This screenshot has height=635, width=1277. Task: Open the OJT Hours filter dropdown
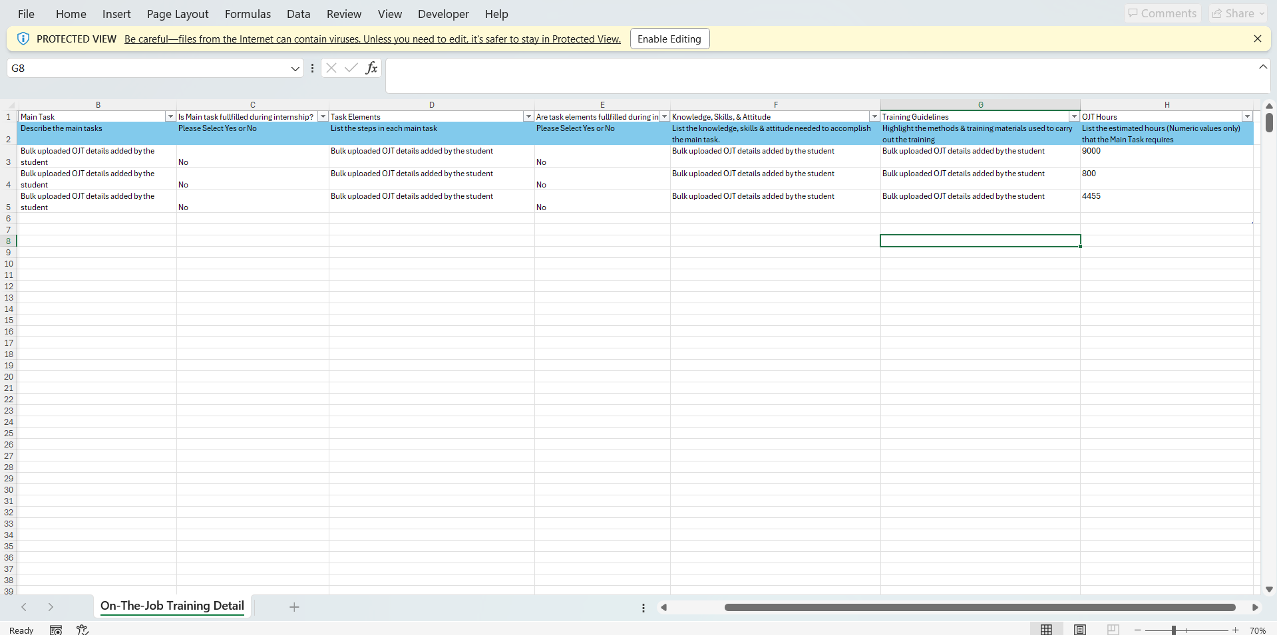click(x=1247, y=116)
